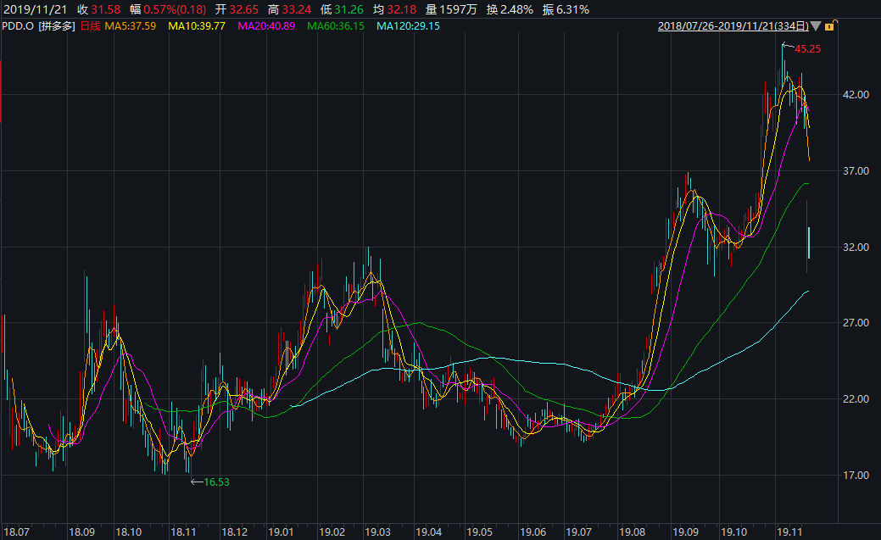Click the 18.11 label on time axis
This screenshot has height=540, width=881.
(x=184, y=532)
